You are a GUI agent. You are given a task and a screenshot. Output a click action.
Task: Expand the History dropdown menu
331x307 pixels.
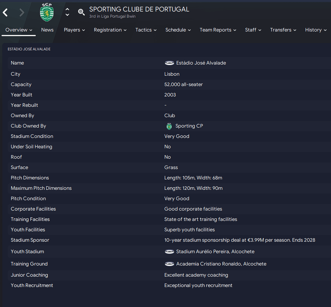pyautogui.click(x=316, y=30)
